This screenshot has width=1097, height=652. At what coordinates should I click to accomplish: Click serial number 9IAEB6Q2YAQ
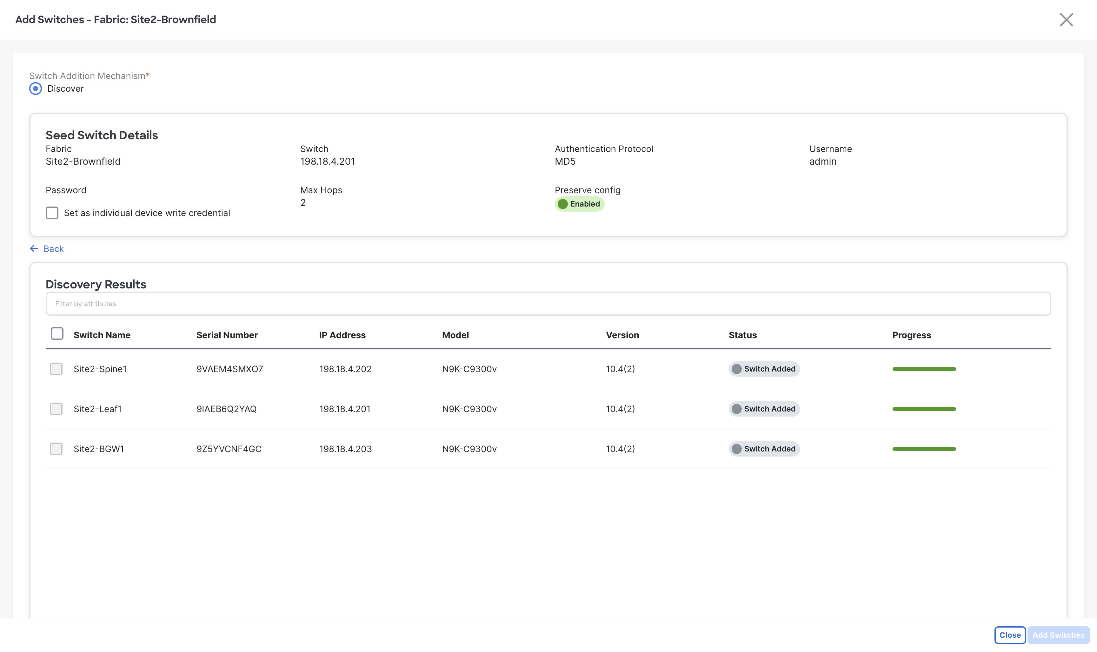coord(226,409)
